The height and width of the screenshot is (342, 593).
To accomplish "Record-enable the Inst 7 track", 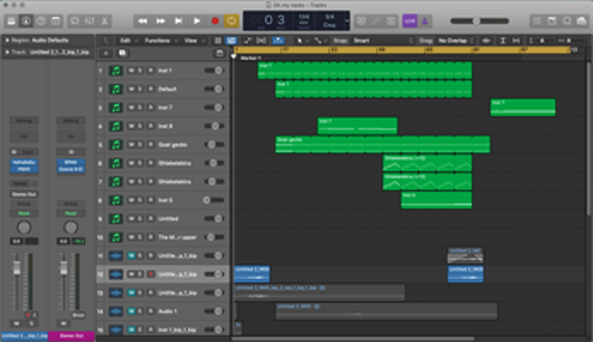I will [150, 107].
